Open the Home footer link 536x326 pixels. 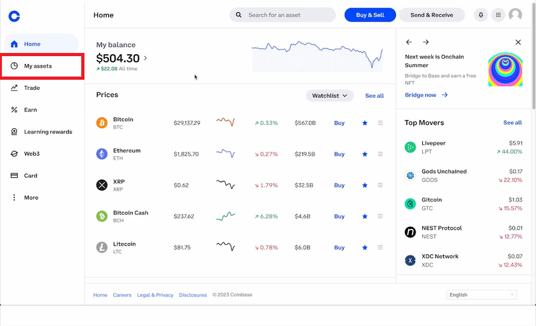(x=100, y=295)
